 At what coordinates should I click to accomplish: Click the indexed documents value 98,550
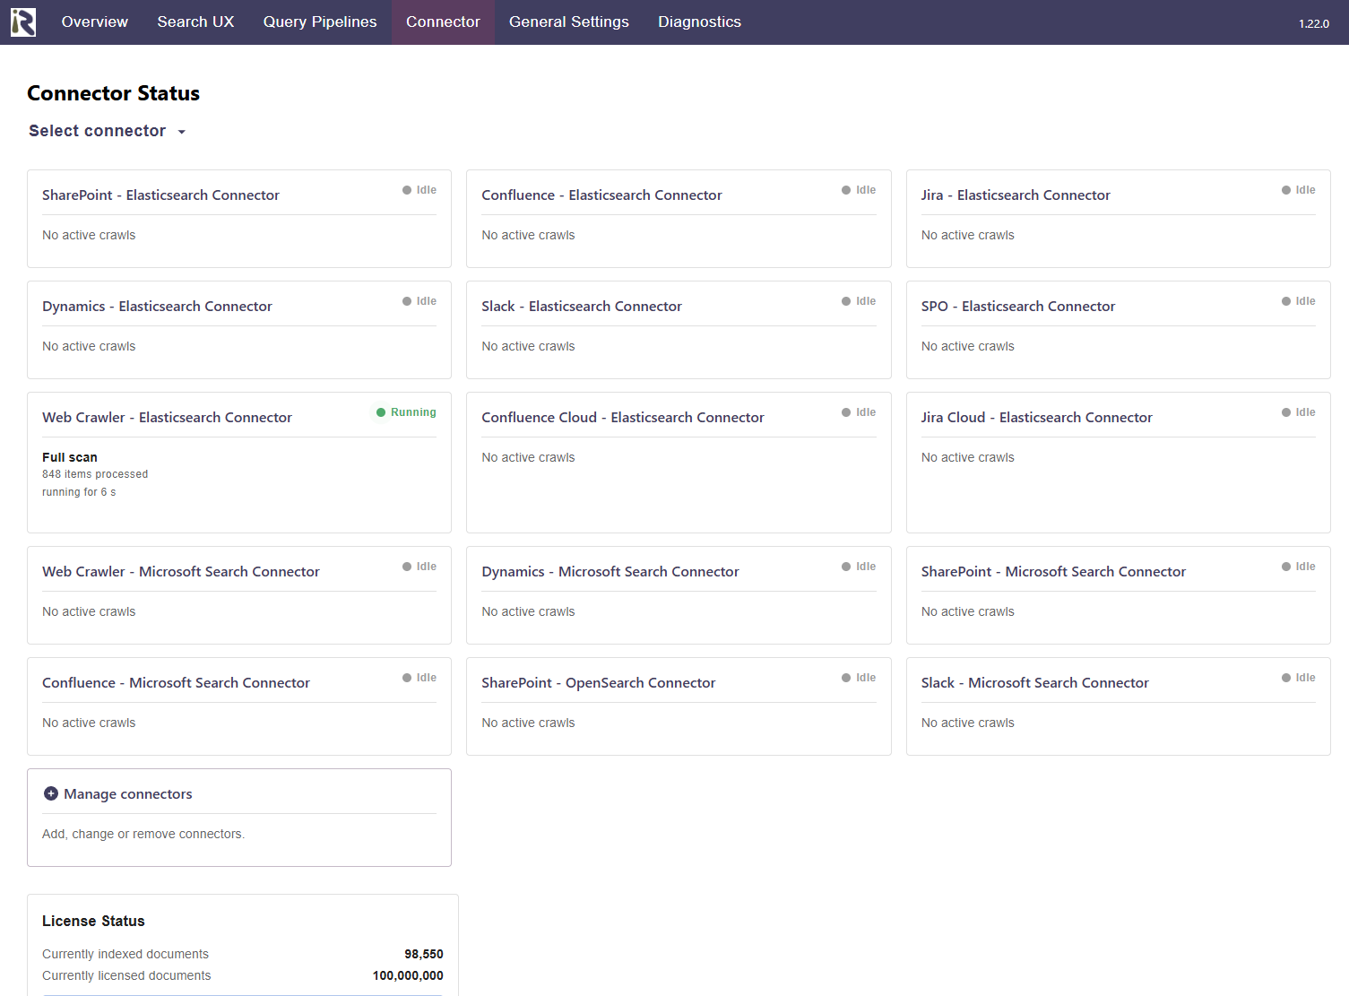click(x=424, y=954)
